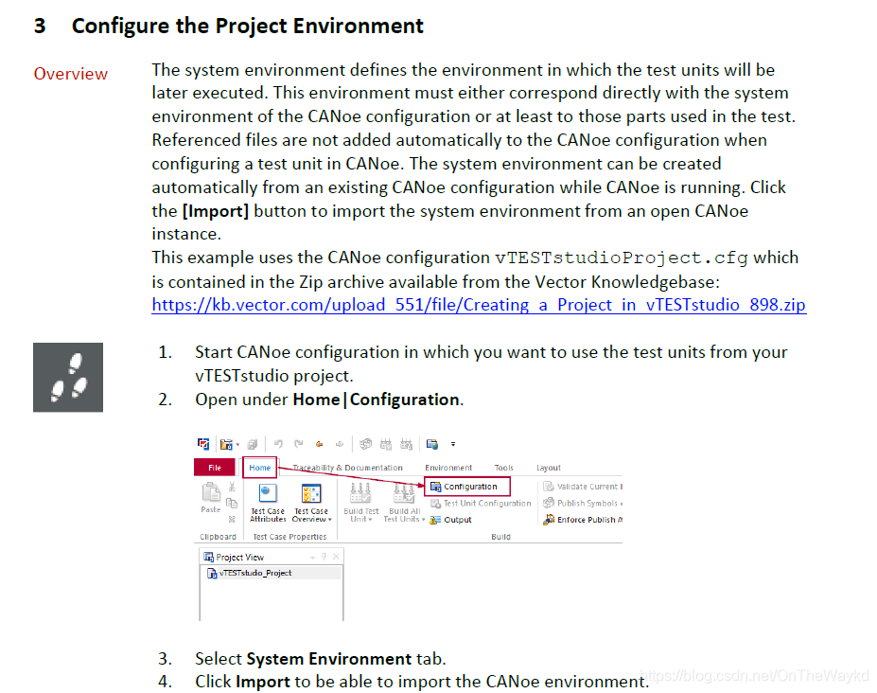The image size is (877, 693).
Task: Close the Project View panel
Action: click(x=336, y=557)
